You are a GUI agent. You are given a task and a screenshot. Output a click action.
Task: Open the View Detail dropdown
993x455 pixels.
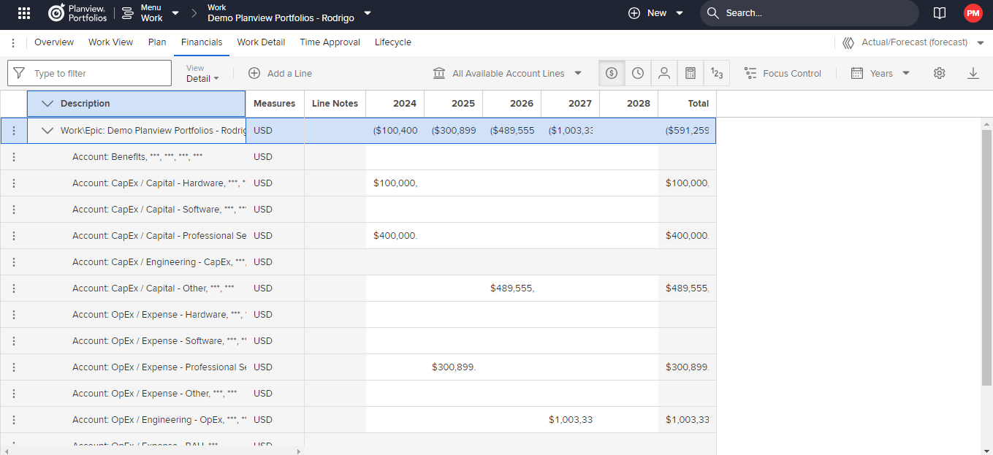tap(202, 74)
